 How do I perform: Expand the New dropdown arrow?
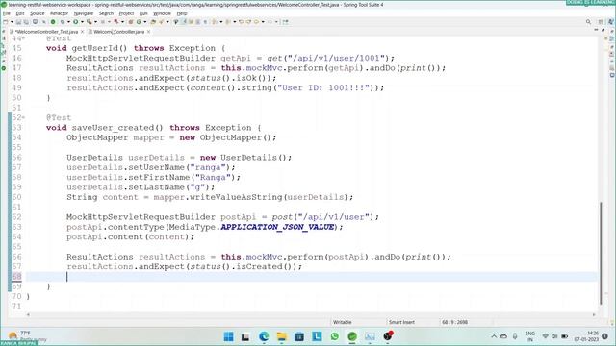(x=12, y=22)
